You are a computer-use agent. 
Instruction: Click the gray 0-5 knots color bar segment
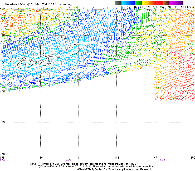tap(118, 3)
